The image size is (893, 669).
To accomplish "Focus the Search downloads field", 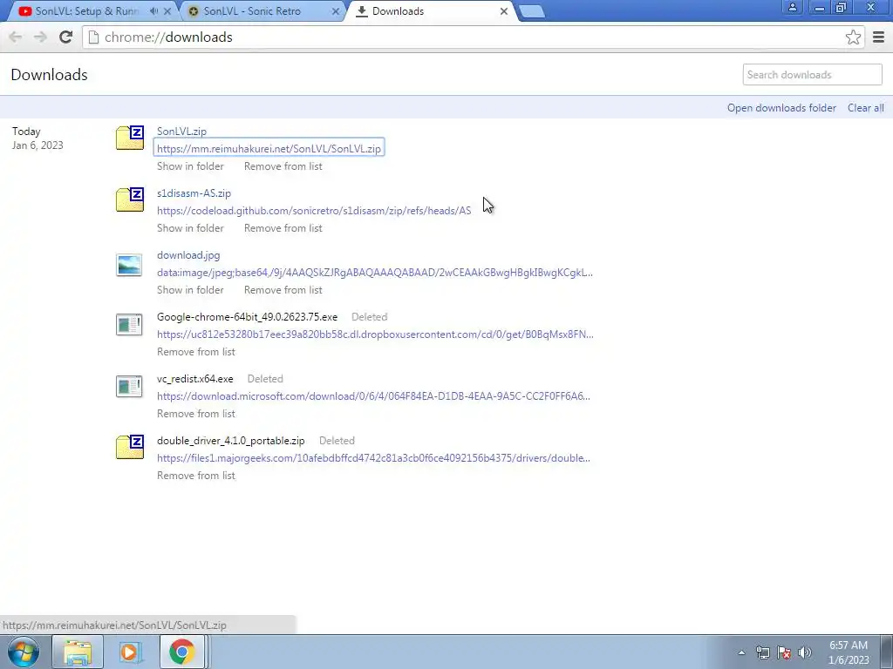I will [812, 75].
